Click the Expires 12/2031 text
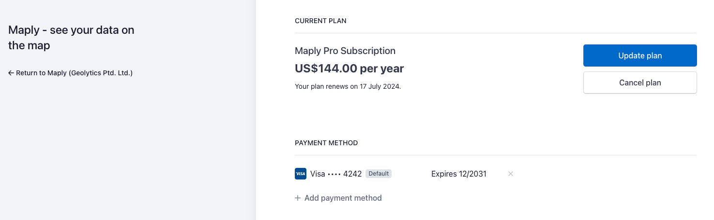The image size is (714, 220). click(x=458, y=174)
